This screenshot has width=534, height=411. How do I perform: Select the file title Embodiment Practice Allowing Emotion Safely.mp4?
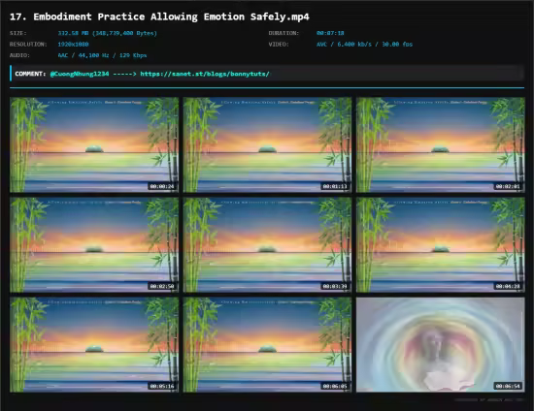click(159, 16)
